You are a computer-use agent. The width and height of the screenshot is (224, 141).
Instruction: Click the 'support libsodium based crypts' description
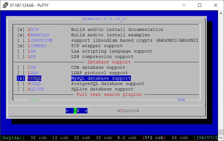point(112,40)
